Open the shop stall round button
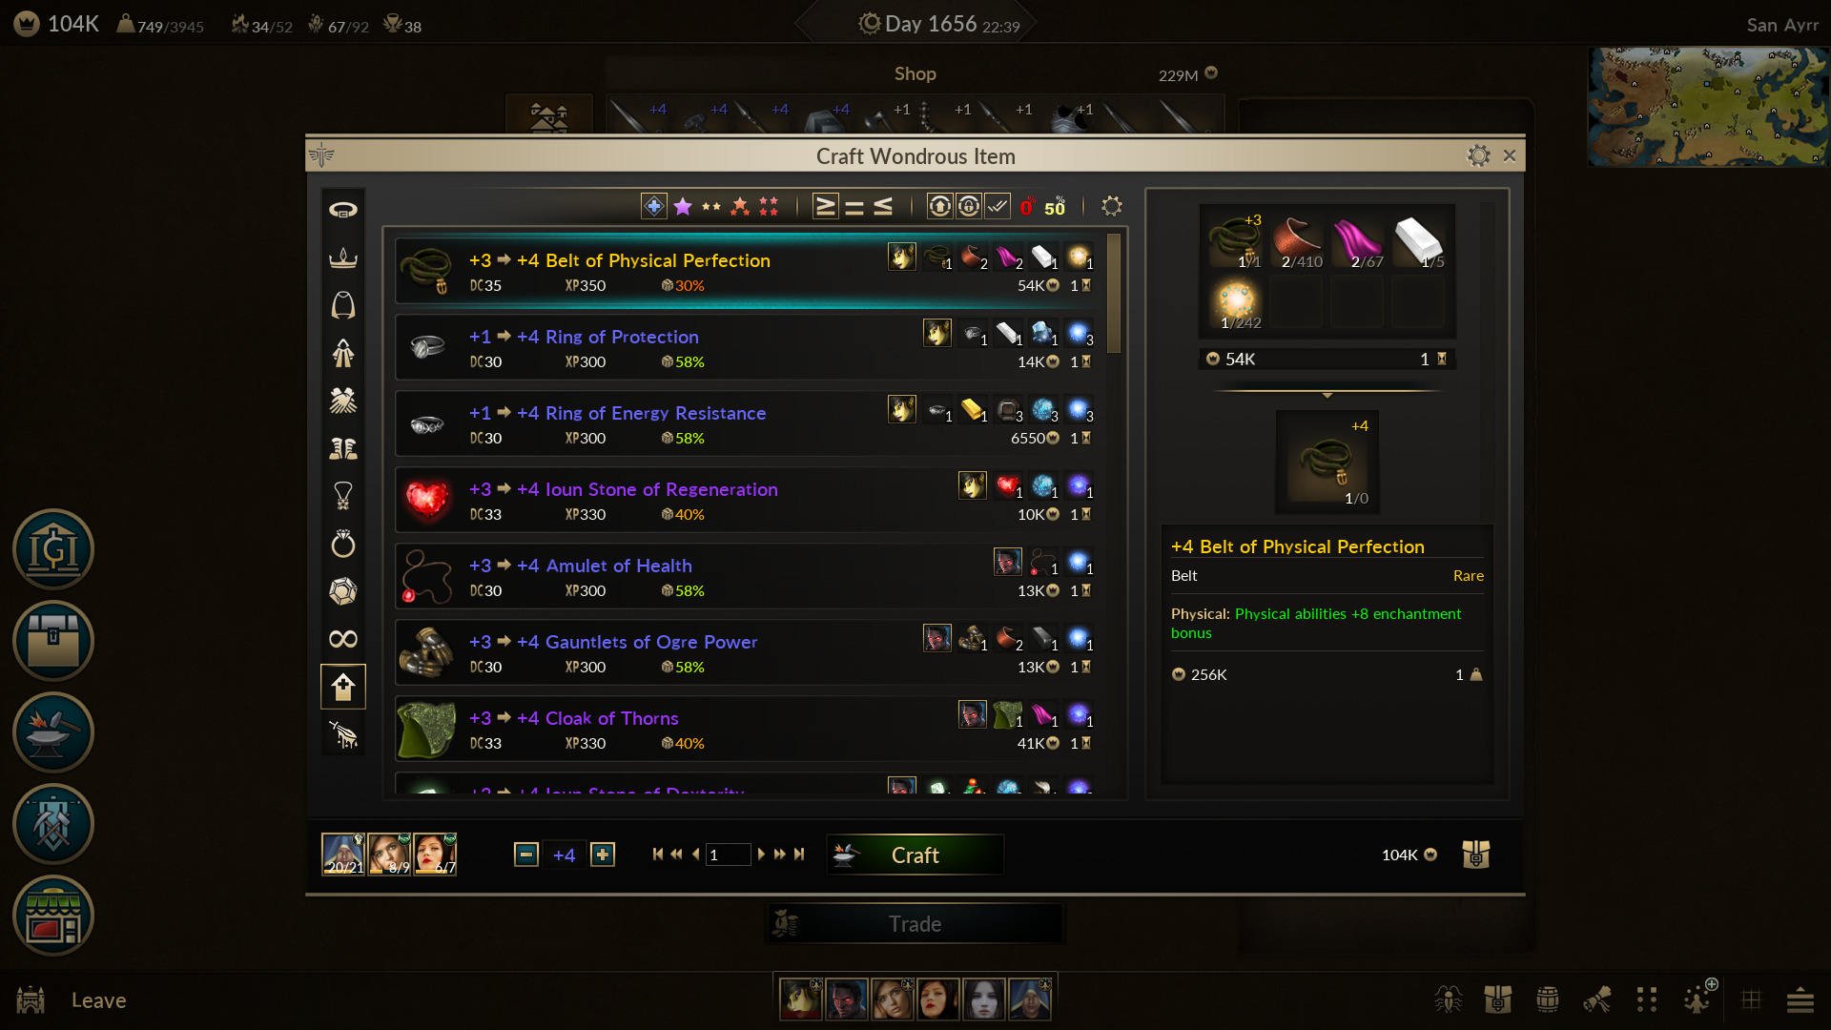The height and width of the screenshot is (1030, 1831). click(x=53, y=916)
